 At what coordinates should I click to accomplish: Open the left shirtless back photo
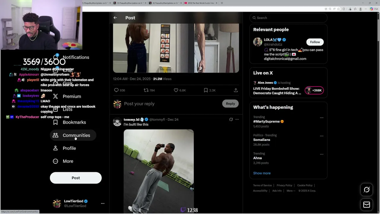pos(144,48)
